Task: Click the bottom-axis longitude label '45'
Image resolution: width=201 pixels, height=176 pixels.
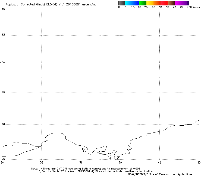Action: pos(199,162)
